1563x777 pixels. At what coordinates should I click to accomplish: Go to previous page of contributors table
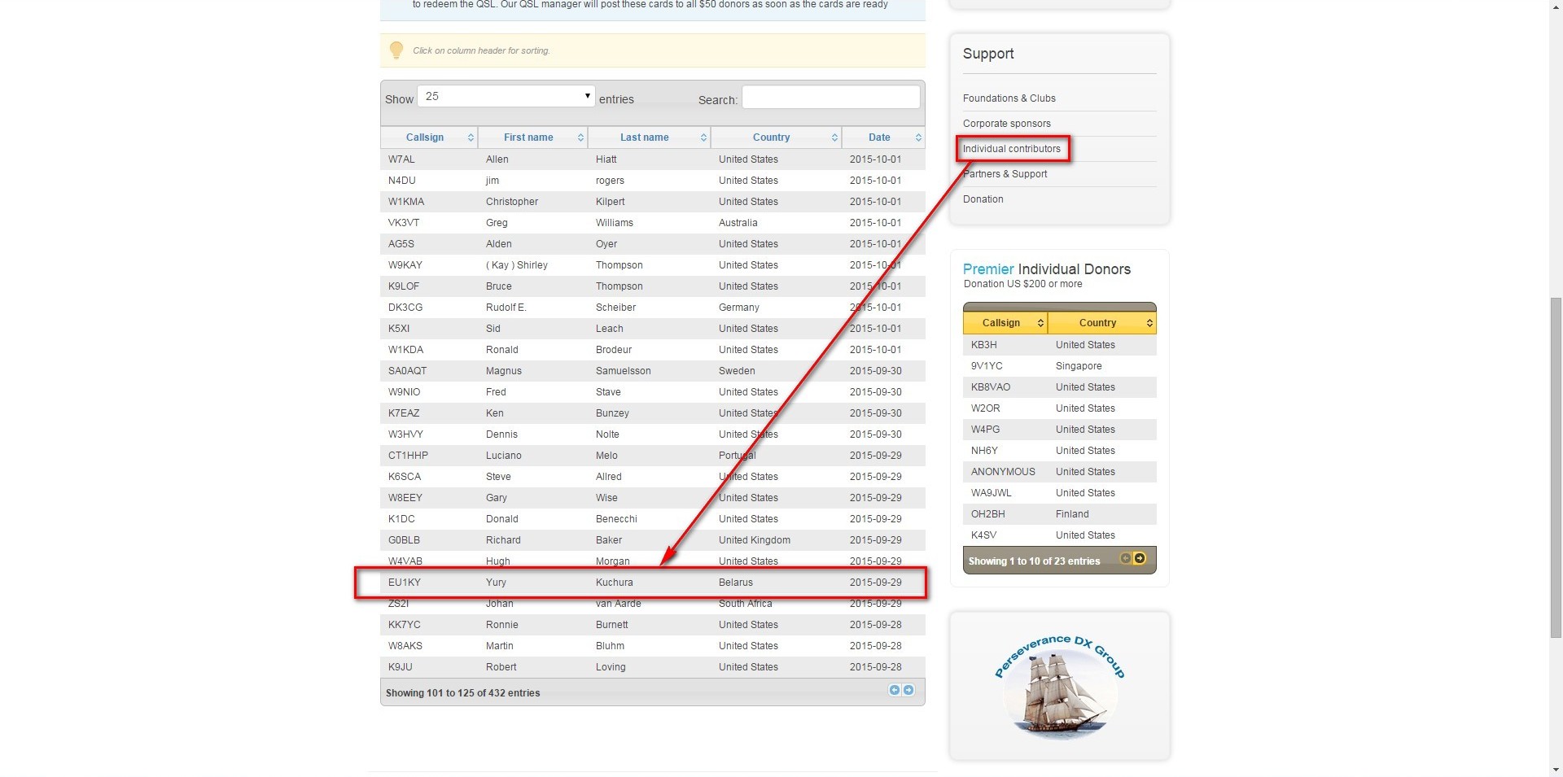[894, 690]
